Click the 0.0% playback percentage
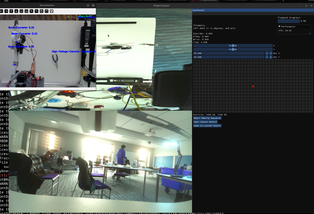 (x=303, y=21)
